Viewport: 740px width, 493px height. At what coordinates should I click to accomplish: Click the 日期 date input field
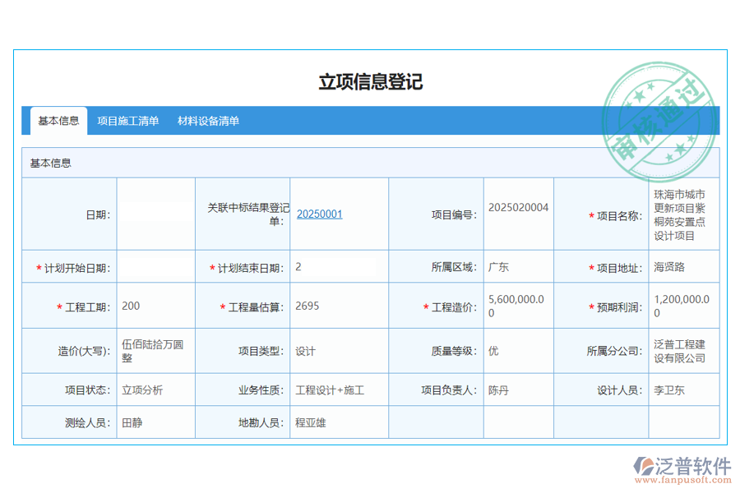(155, 214)
